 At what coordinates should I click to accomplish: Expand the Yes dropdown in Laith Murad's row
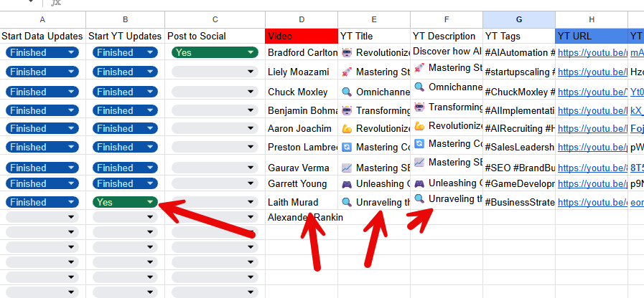tap(149, 202)
